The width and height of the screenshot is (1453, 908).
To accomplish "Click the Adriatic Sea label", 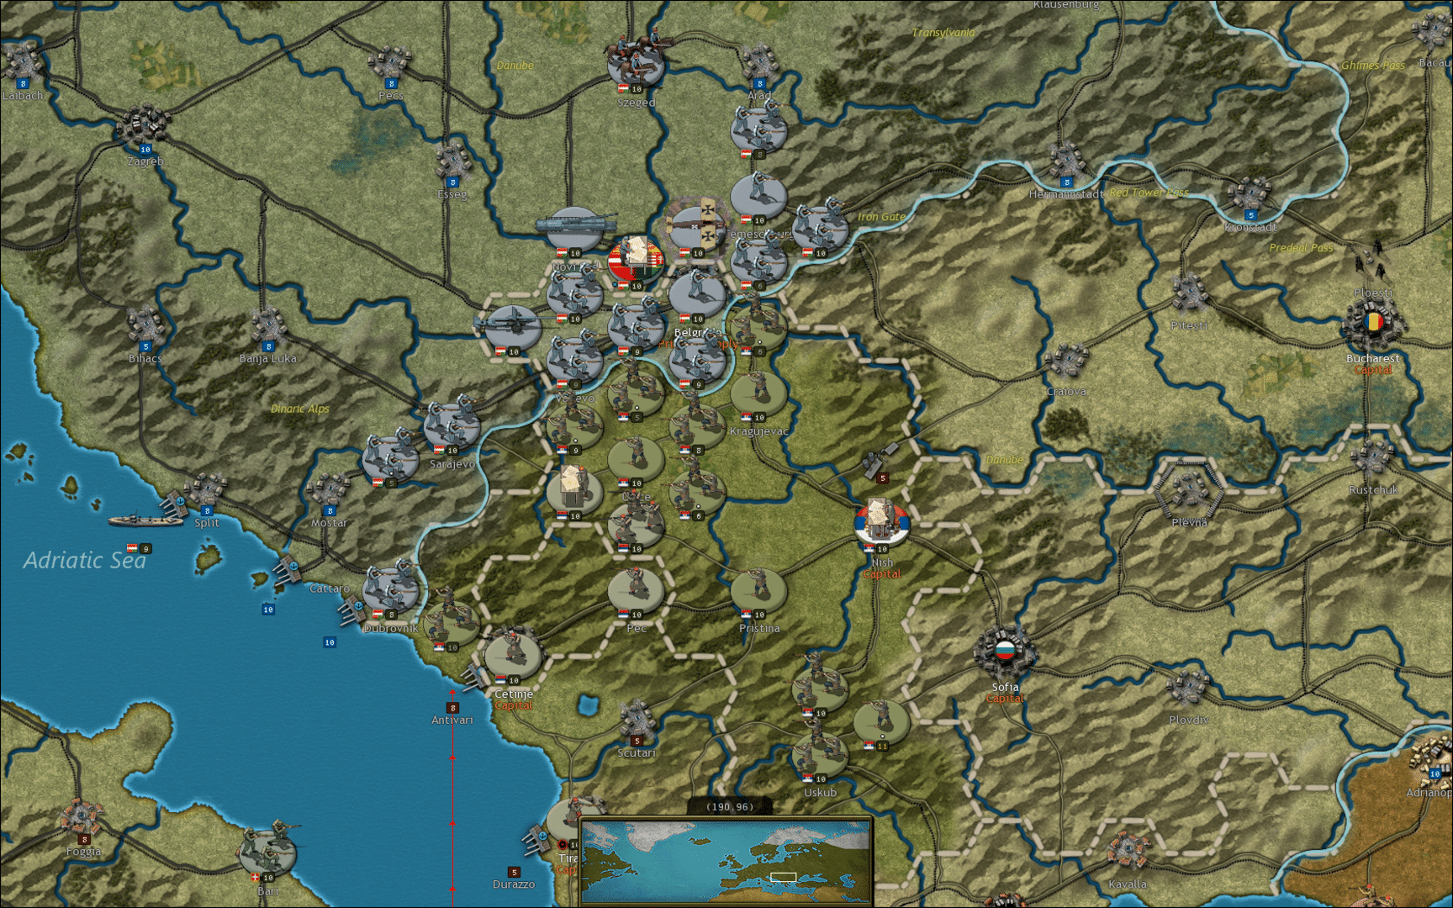I will tap(84, 560).
